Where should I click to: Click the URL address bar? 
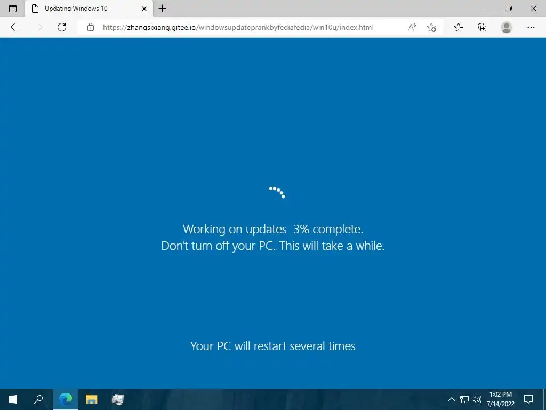(238, 27)
